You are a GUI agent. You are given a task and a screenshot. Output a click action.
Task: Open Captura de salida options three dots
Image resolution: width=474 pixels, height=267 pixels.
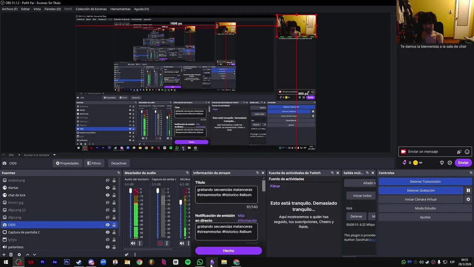coord(167,243)
